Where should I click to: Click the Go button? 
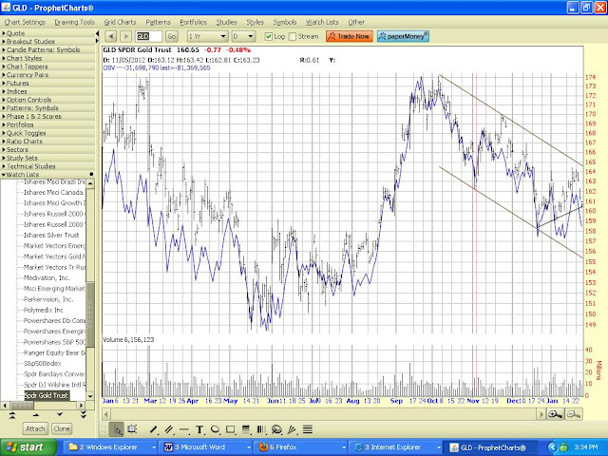tap(172, 36)
